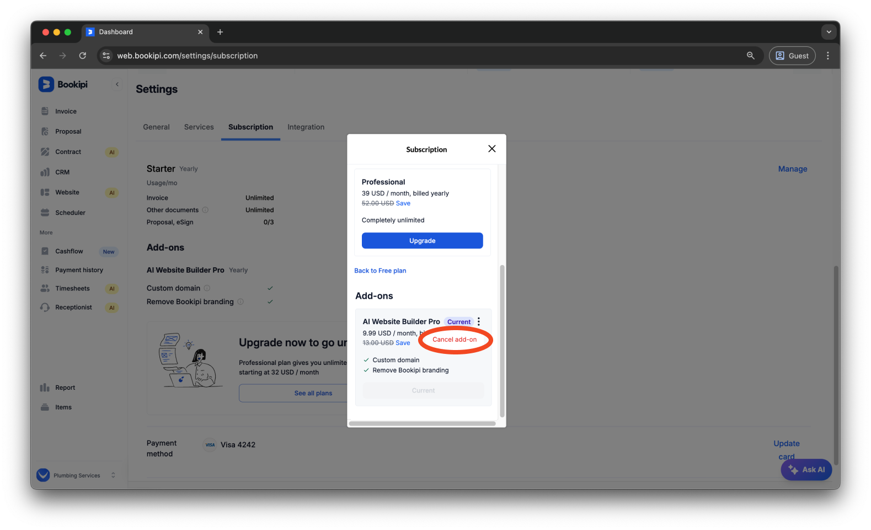Select the Subscription settings tab
The image size is (871, 530).
tap(250, 127)
